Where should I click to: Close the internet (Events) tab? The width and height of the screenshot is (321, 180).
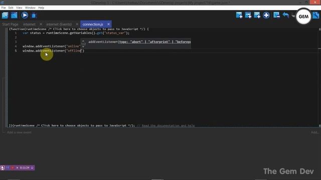point(77,24)
